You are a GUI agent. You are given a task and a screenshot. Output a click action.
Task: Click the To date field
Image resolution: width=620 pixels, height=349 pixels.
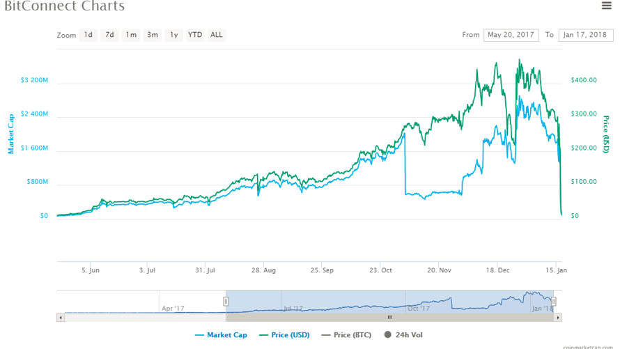585,35
